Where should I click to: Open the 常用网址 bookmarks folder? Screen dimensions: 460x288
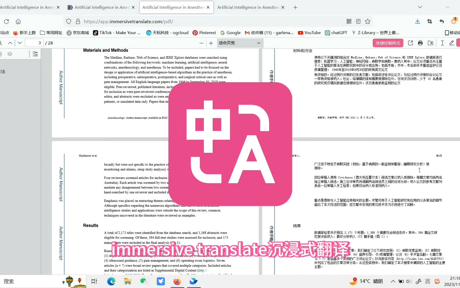coord(51,33)
